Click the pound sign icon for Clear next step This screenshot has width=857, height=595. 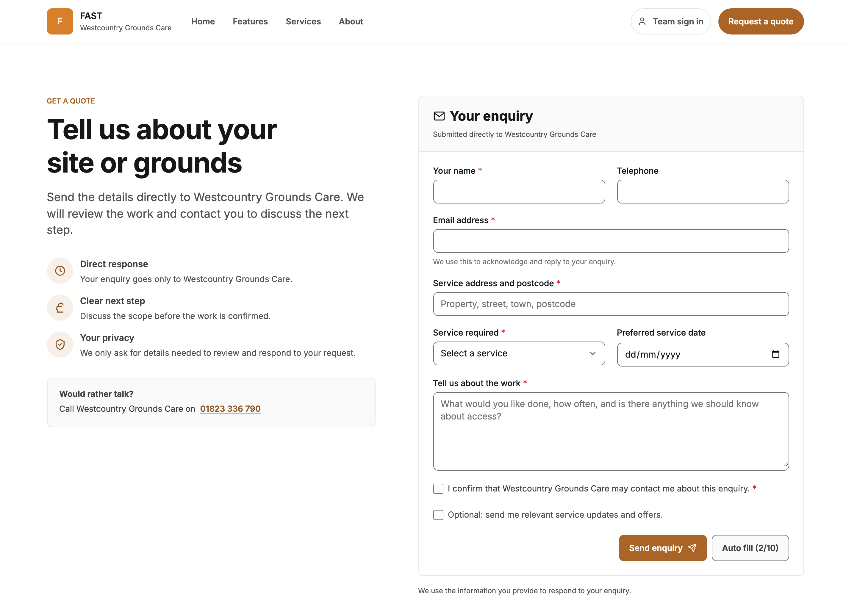click(60, 308)
